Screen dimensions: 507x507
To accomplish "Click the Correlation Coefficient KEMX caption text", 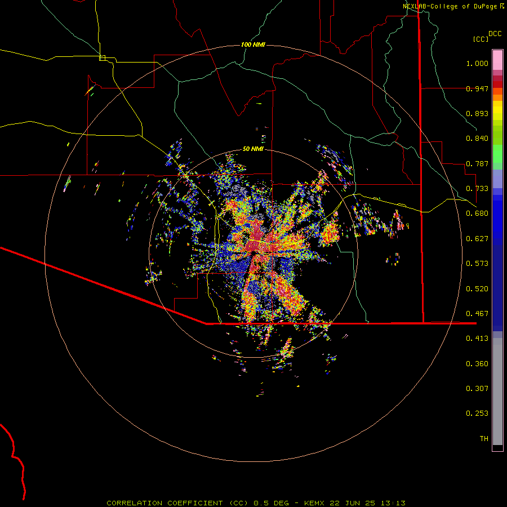I will [x=256, y=503].
